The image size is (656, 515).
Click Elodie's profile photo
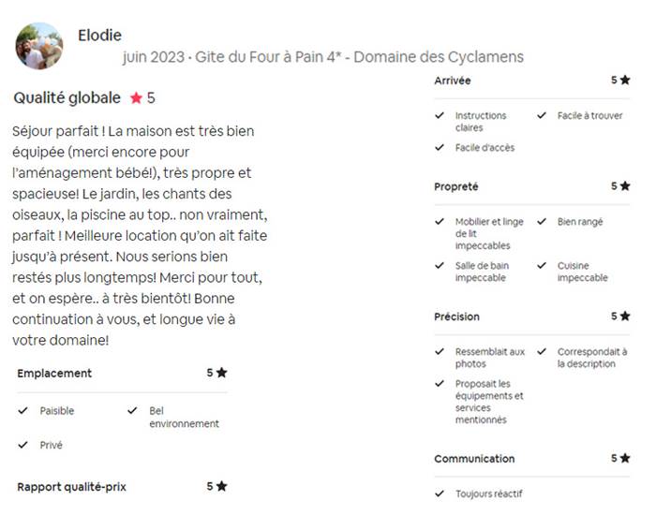coord(39,46)
